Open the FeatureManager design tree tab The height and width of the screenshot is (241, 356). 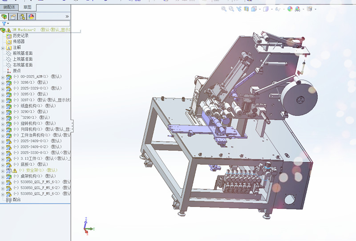click(4, 16)
